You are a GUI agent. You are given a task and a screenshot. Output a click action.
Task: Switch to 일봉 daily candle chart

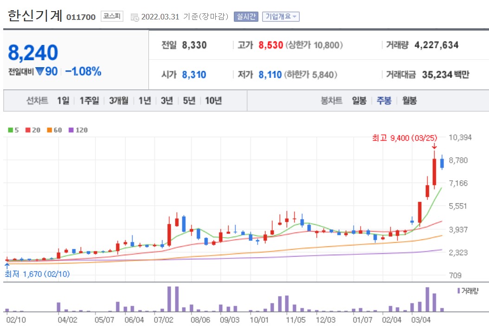pyautogui.click(x=359, y=101)
